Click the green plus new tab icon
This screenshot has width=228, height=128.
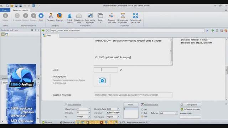point(213,31)
